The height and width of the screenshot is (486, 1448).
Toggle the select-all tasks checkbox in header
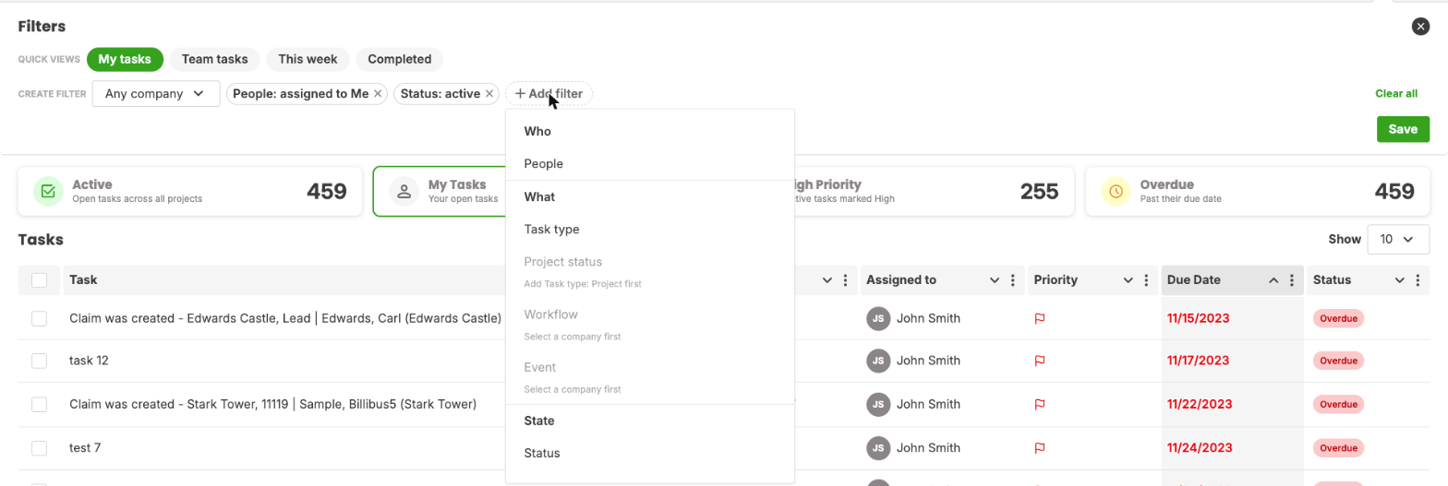point(39,280)
